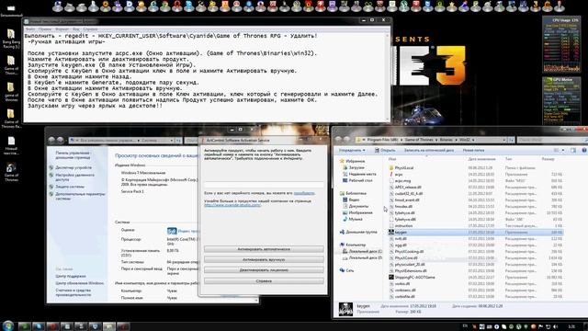Open the views dropdown arrow in Explorer
588x331 pixels.
click(563, 150)
